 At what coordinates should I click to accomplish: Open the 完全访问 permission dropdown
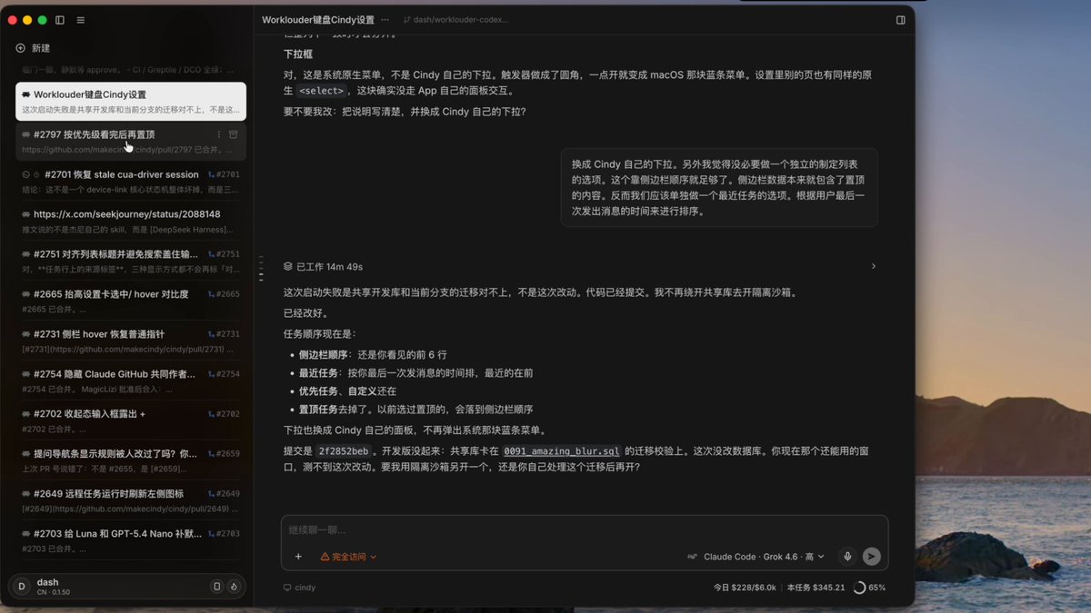[x=348, y=557]
